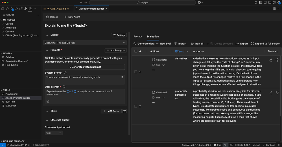Click the Customize Layout icon

[x=256, y=3]
